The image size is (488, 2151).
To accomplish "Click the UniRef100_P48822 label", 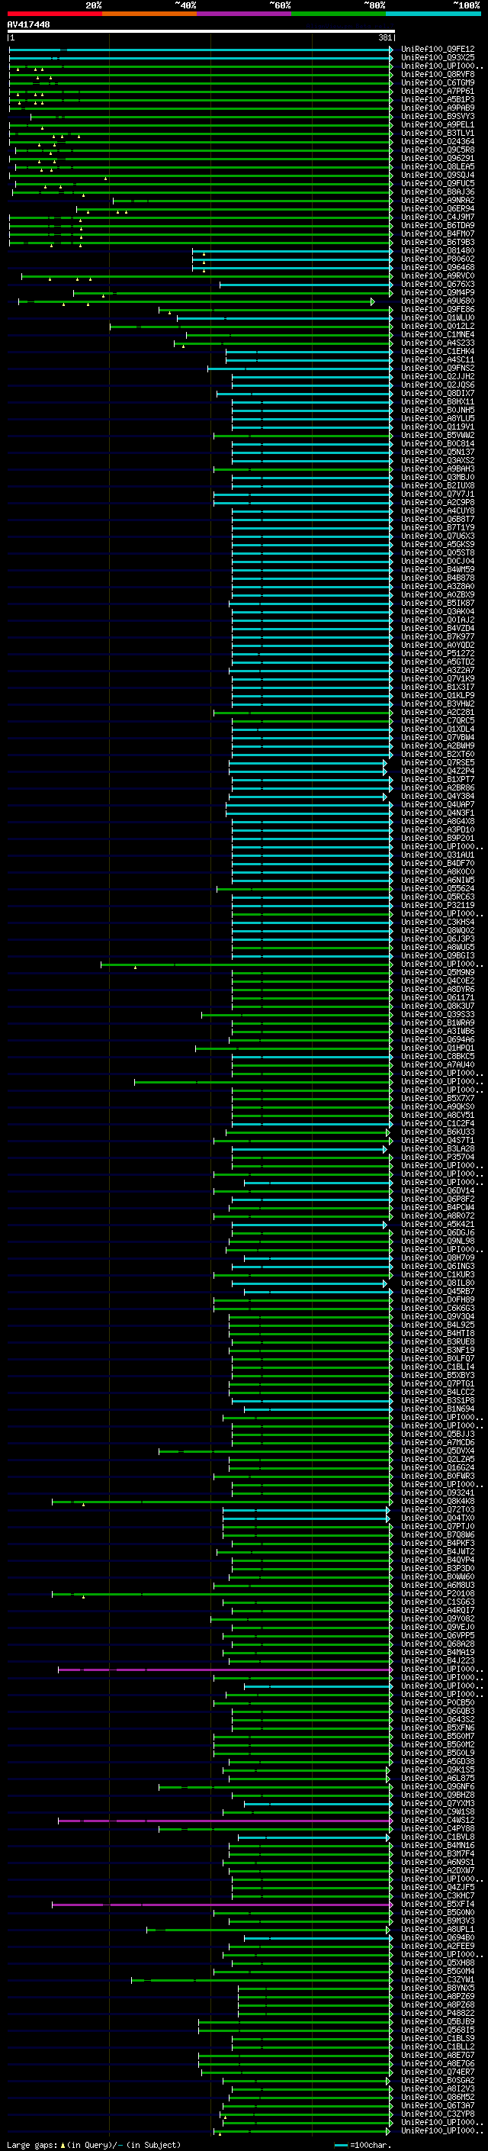I will pos(438,2013).
